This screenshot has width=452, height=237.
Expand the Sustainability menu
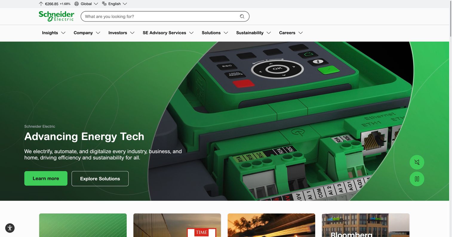pyautogui.click(x=253, y=33)
